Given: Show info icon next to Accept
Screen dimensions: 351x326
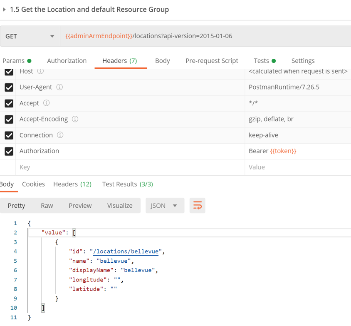Looking at the screenshot, I should pos(46,103).
